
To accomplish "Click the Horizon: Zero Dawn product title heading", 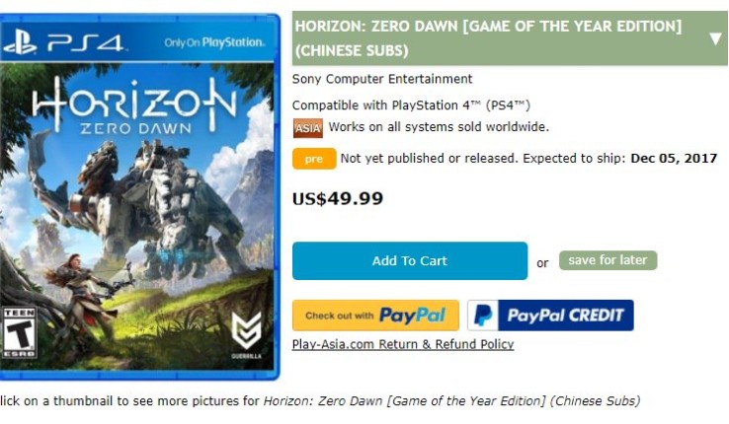I will point(489,38).
